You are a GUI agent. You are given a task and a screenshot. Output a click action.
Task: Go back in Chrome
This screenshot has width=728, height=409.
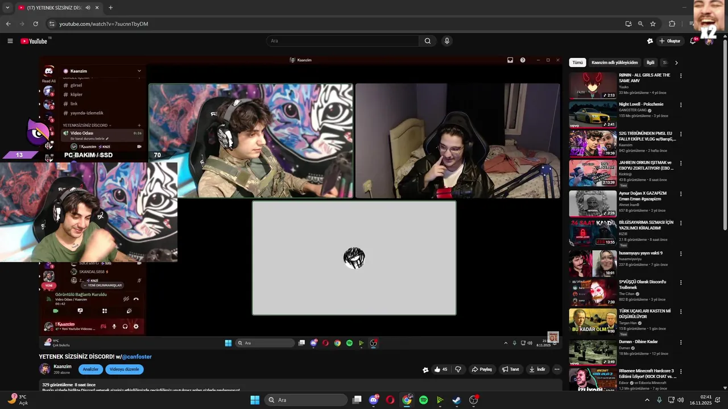pos(8,24)
